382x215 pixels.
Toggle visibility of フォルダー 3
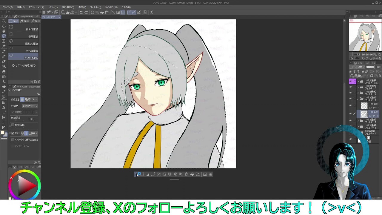coord(351,87)
